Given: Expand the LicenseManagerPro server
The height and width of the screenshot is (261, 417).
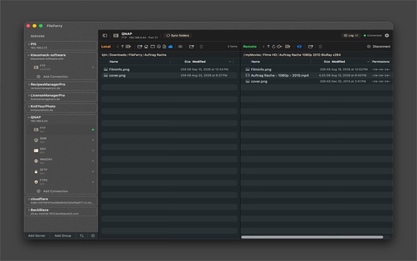Looking at the screenshot, I should [x=29, y=96].
